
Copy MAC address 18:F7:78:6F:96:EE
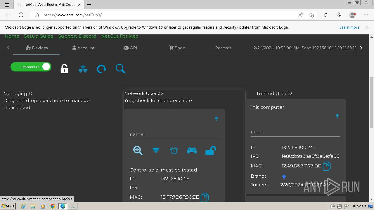[x=205, y=197]
